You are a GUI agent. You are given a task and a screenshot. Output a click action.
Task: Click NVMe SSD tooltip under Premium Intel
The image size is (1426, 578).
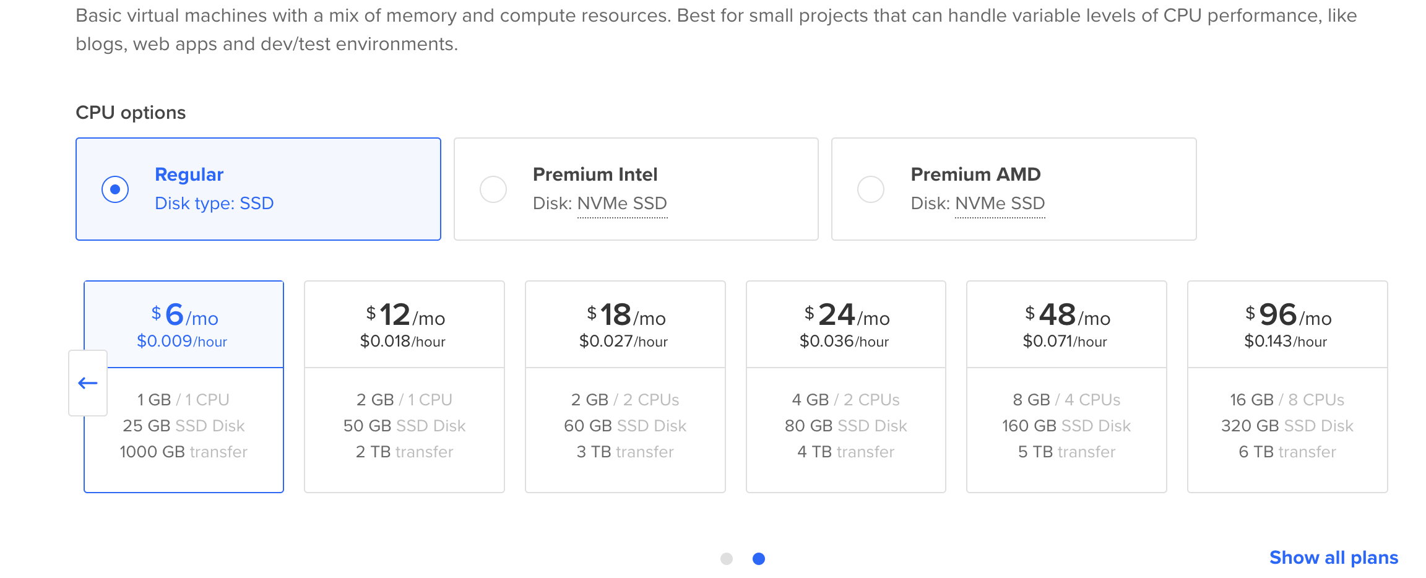coord(622,204)
